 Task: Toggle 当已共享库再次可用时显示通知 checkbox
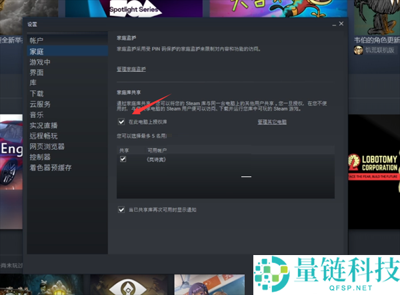[x=121, y=209]
